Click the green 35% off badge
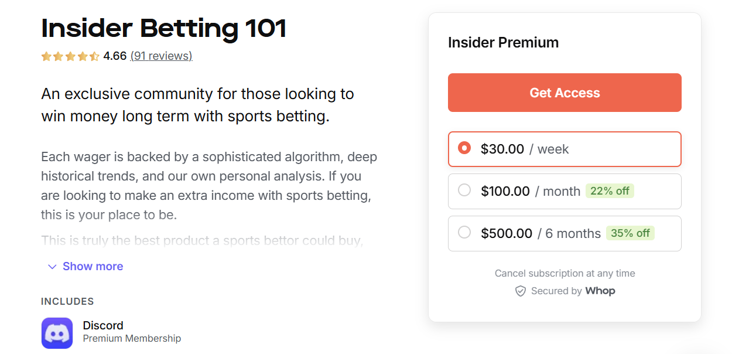This screenshot has width=732, height=354. pyautogui.click(x=630, y=233)
